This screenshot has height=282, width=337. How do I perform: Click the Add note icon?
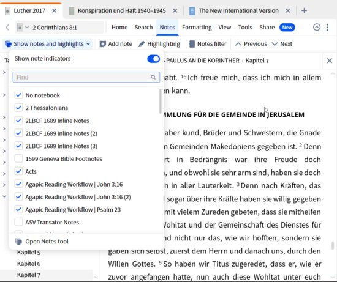(x=102, y=44)
